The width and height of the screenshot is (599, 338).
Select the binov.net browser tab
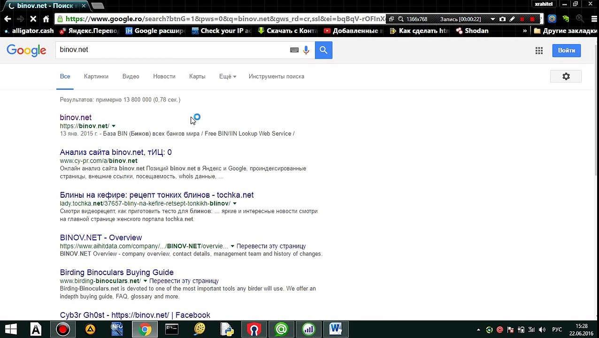coord(46,6)
